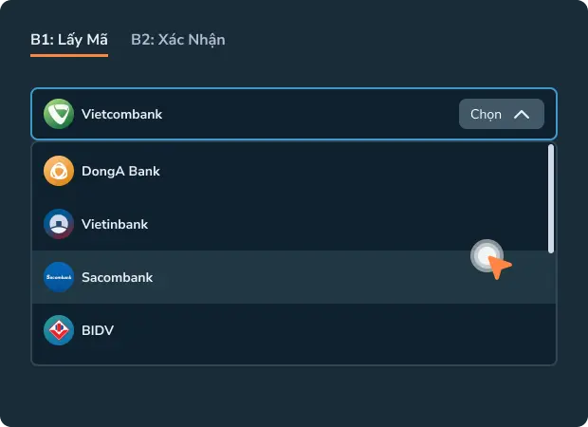Viewport: 588px width, 427px height.
Task: Click the BIDV logo icon
Action: coord(59,330)
